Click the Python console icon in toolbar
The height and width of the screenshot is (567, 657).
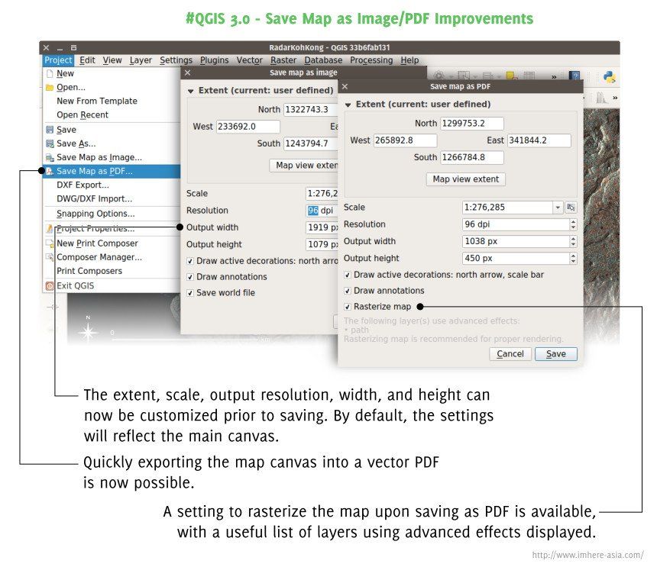pos(609,76)
